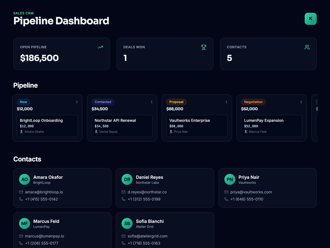Click the Open Pipeline trending-up icon

[x=100, y=47]
